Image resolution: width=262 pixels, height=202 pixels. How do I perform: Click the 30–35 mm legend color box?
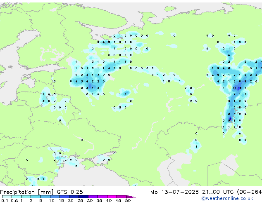[93, 197]
